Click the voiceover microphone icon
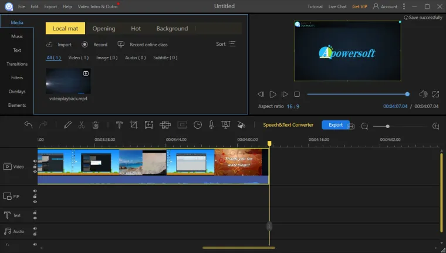 tap(211, 125)
